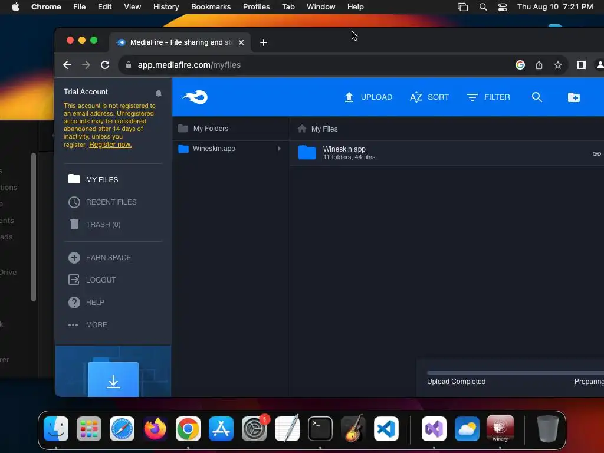Viewport: 604px width, 453px height.
Task: Open the Upload button
Action: (x=368, y=97)
